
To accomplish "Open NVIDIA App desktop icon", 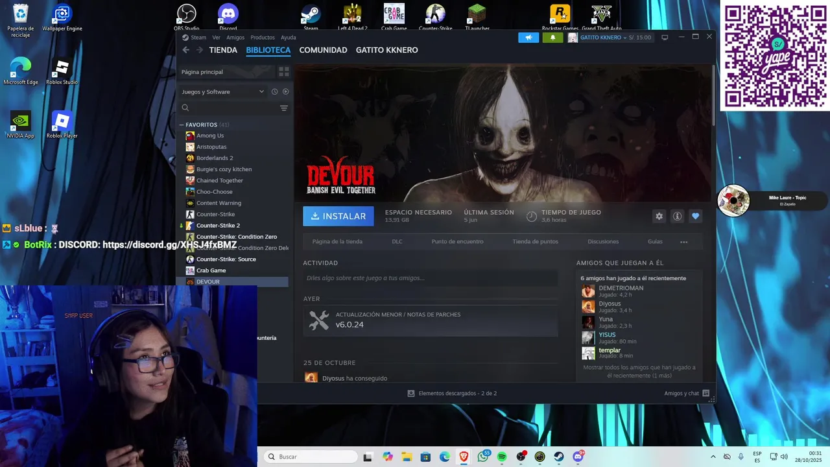I will (21, 125).
